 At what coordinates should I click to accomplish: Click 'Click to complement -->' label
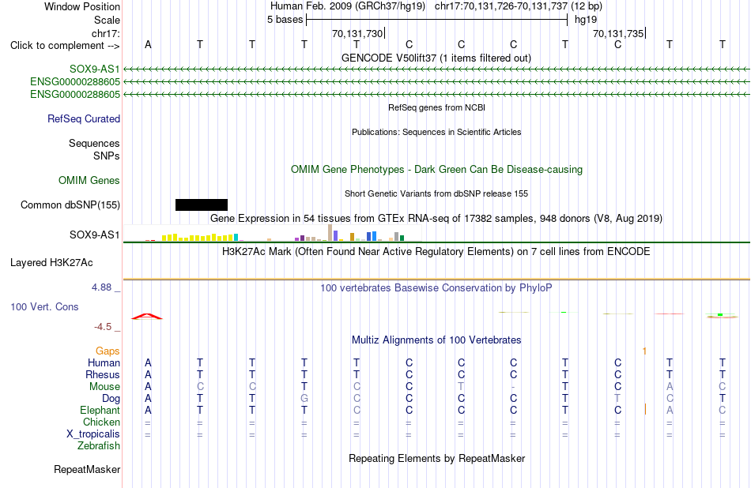[65, 46]
